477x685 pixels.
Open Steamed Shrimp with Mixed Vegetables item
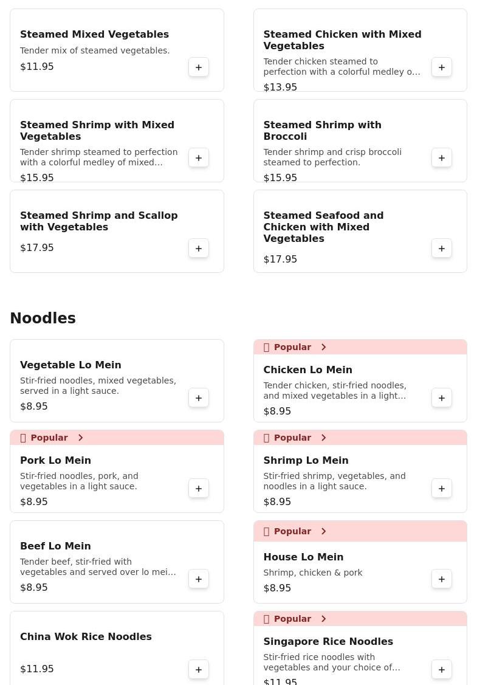point(97,131)
